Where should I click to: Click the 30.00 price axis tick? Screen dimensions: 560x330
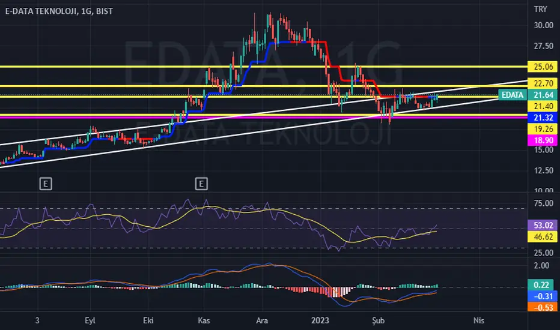[544, 25]
